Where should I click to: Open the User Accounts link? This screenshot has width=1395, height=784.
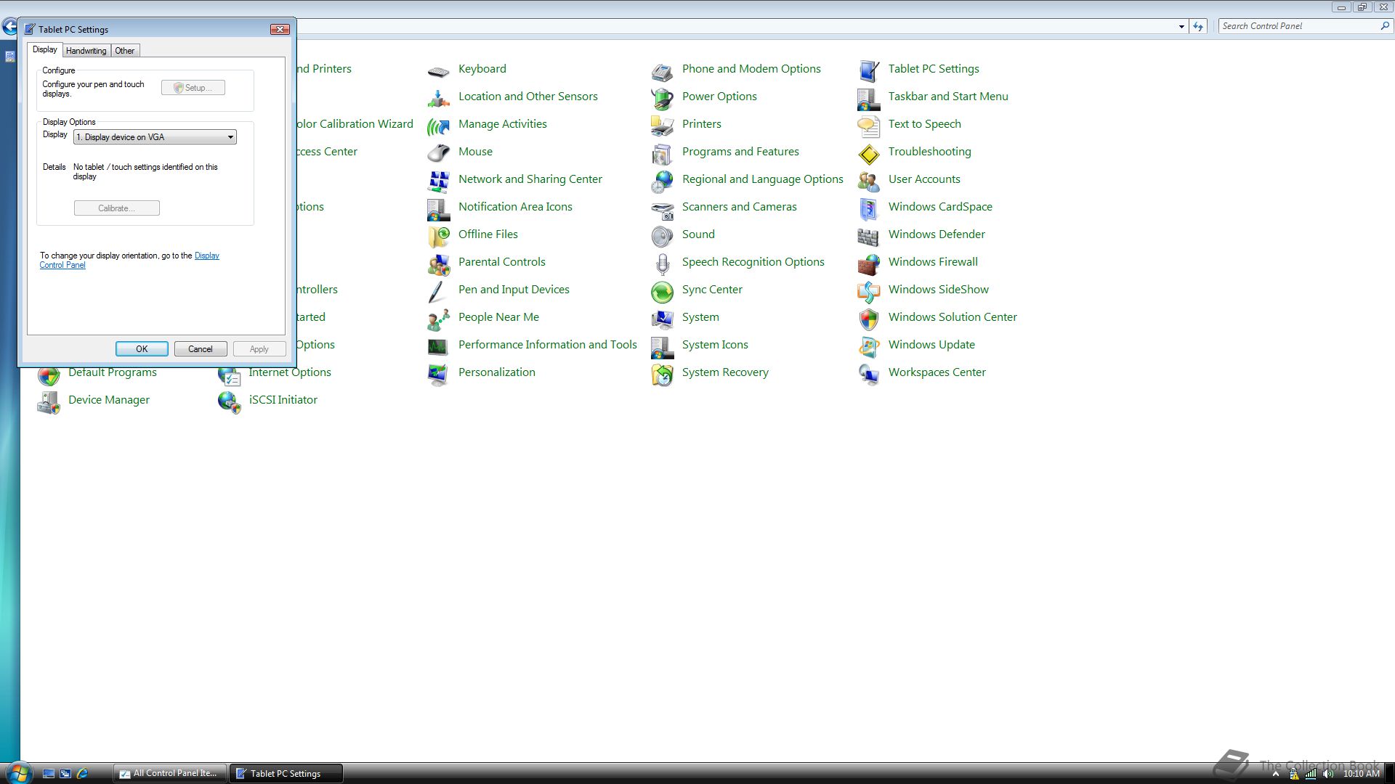pyautogui.click(x=924, y=179)
